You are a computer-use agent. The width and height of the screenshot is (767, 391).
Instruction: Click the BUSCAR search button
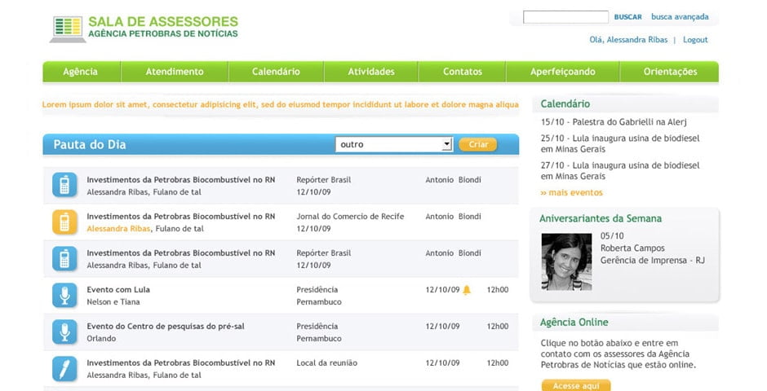[x=627, y=17]
